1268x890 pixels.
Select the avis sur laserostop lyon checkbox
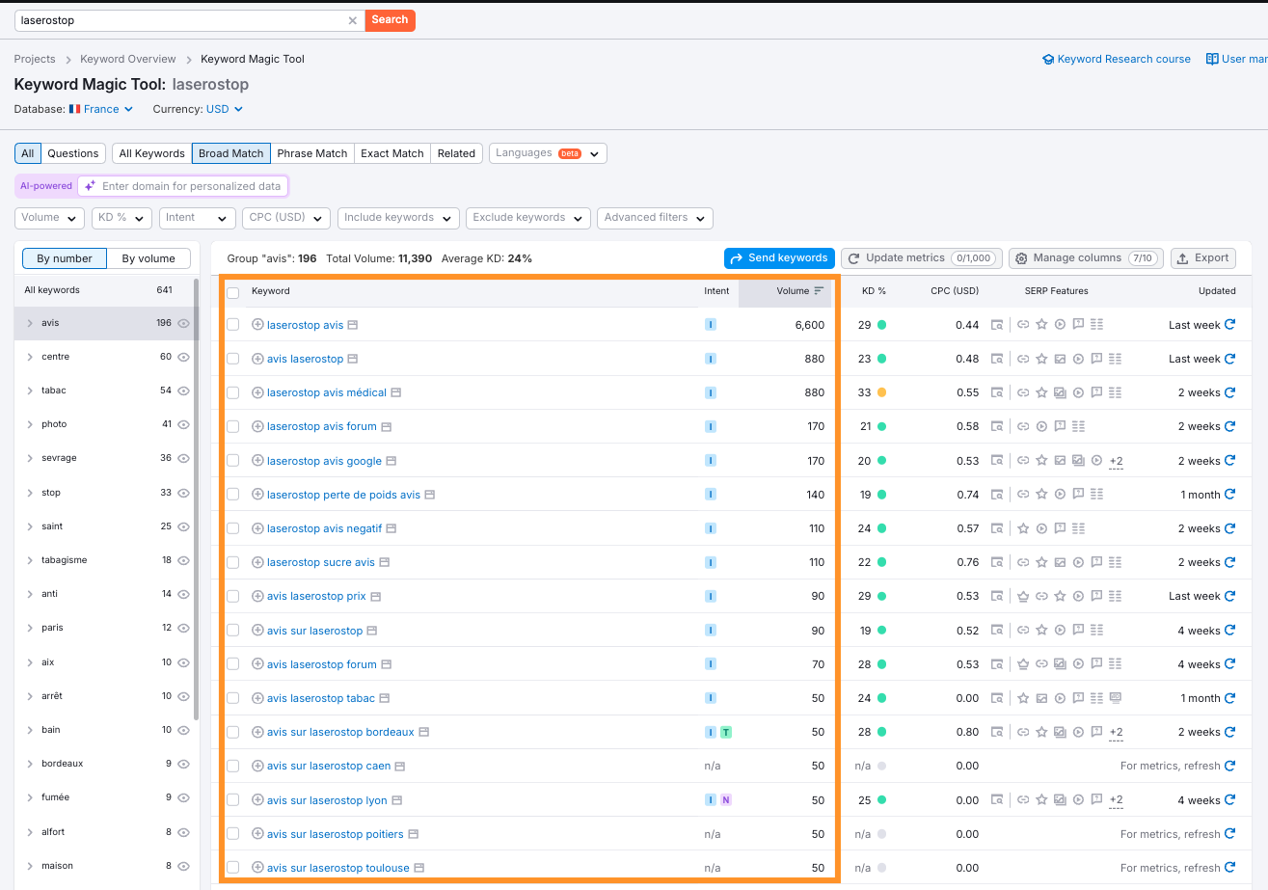tap(233, 800)
